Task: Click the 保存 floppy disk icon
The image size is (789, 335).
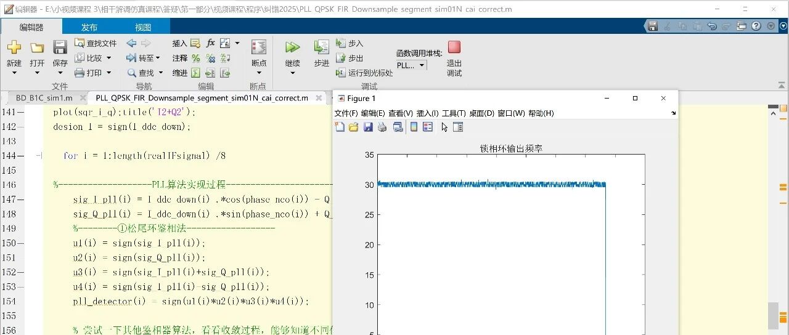Action: pyautogui.click(x=60, y=48)
